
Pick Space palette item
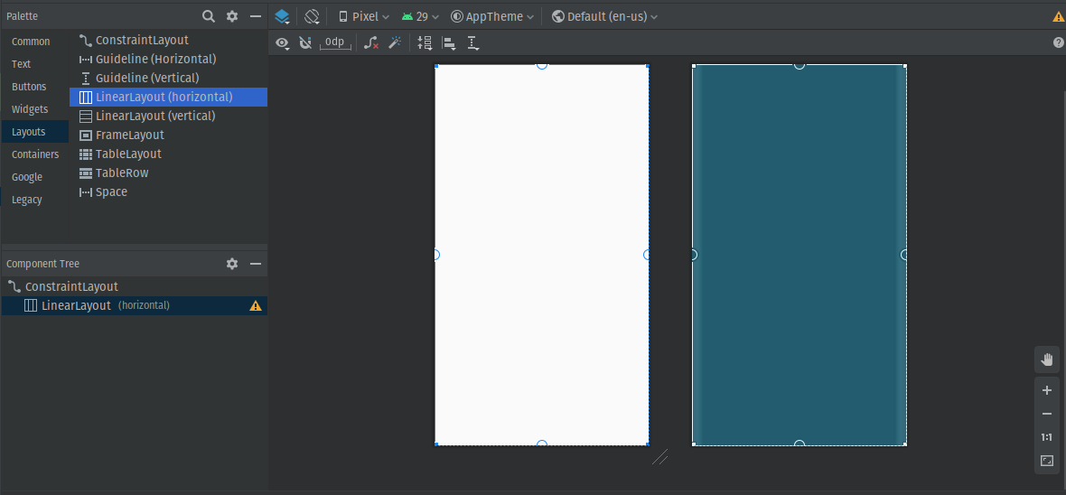click(169, 192)
